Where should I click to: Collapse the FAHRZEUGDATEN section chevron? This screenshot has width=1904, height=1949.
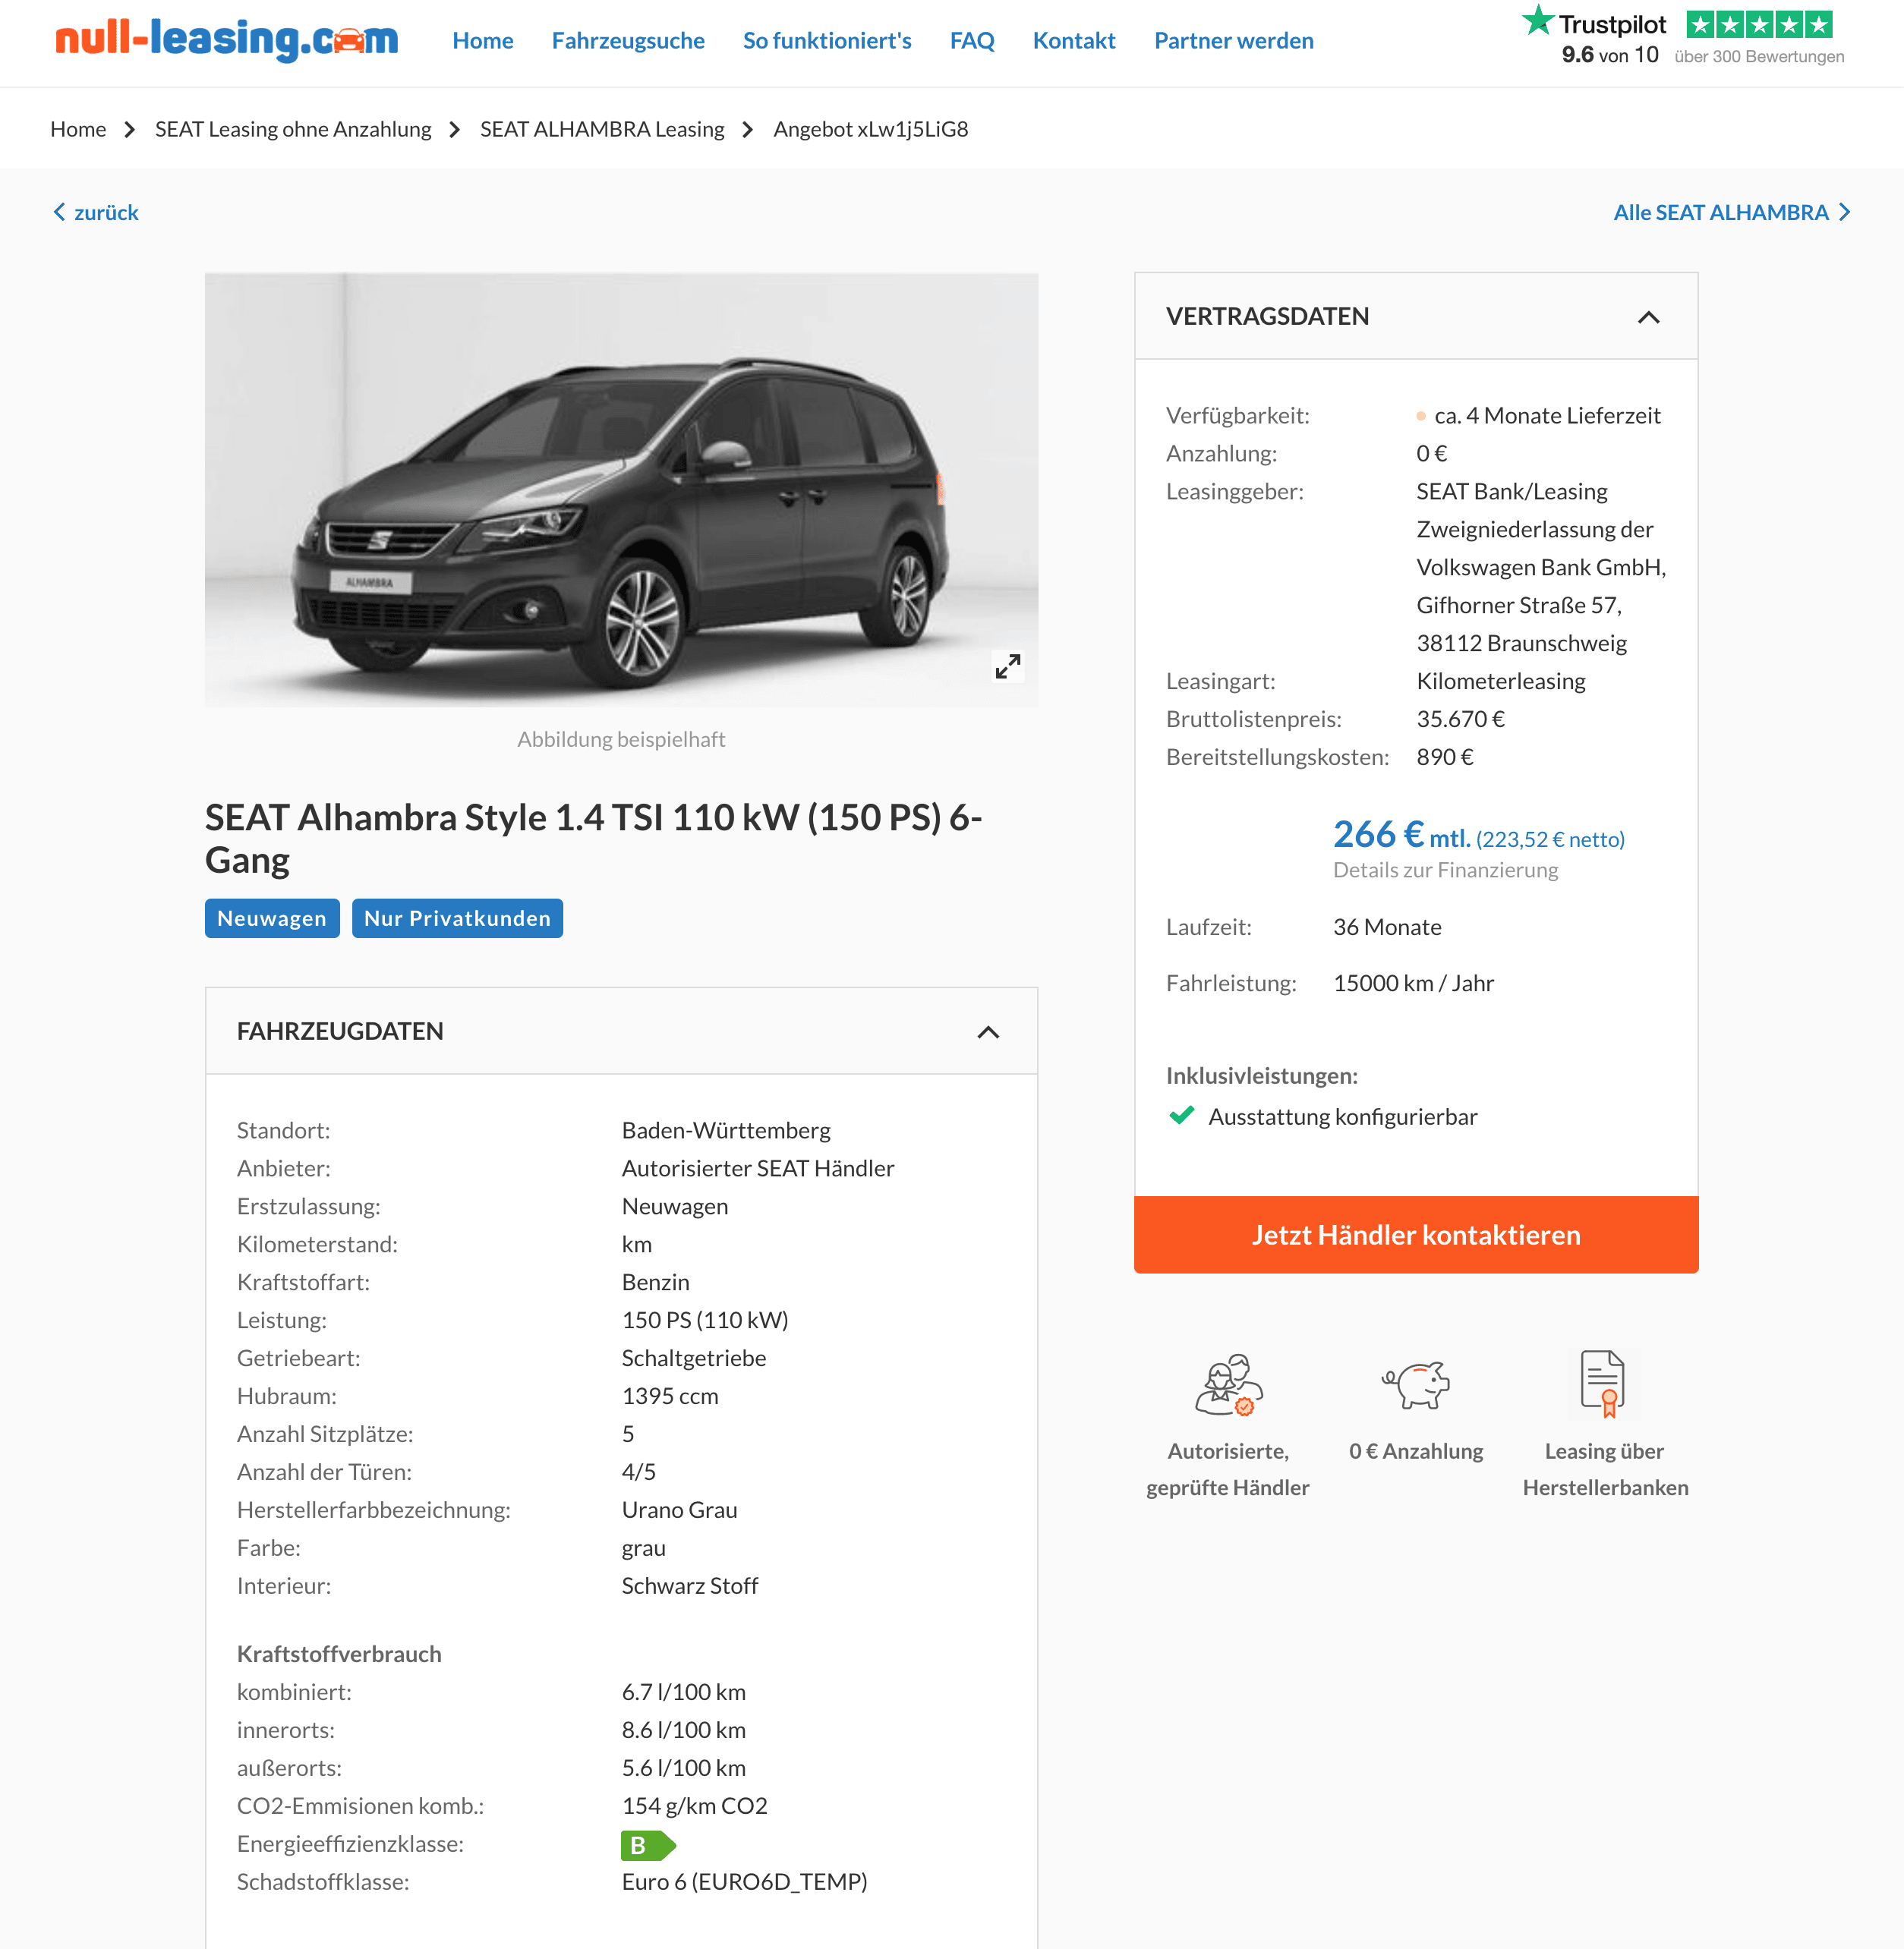coord(988,1031)
